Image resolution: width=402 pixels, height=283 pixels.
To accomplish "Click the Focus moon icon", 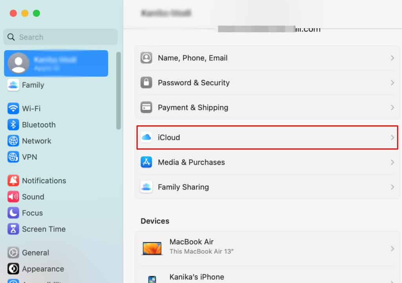I will tap(13, 213).
